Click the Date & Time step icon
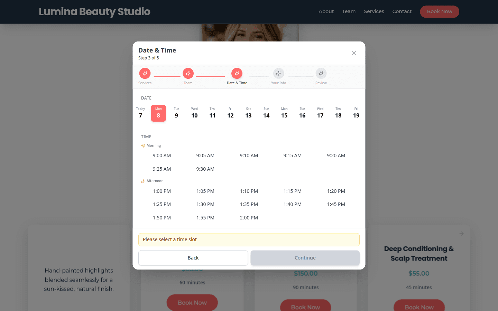The height and width of the screenshot is (311, 498). click(x=237, y=73)
